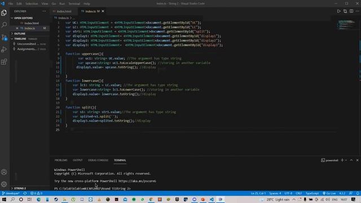The image size is (361, 203).
Task: Click the Go Live status button
Action: pyautogui.click(x=329, y=193)
